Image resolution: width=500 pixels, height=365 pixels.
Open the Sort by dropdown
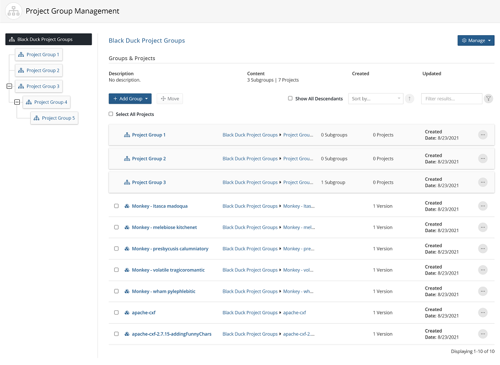click(375, 99)
